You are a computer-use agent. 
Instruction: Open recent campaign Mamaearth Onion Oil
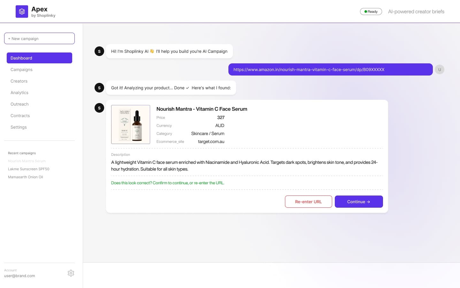(x=26, y=177)
